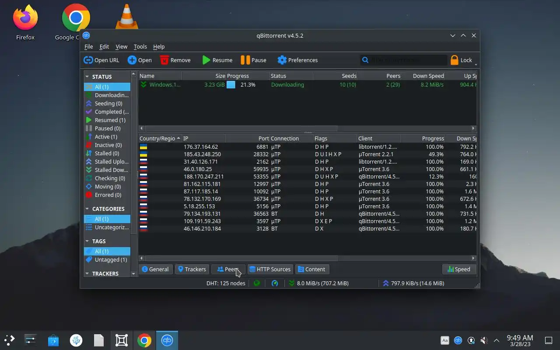
Task: Click the filter torrent names search field
Action: pyautogui.click(x=403, y=60)
